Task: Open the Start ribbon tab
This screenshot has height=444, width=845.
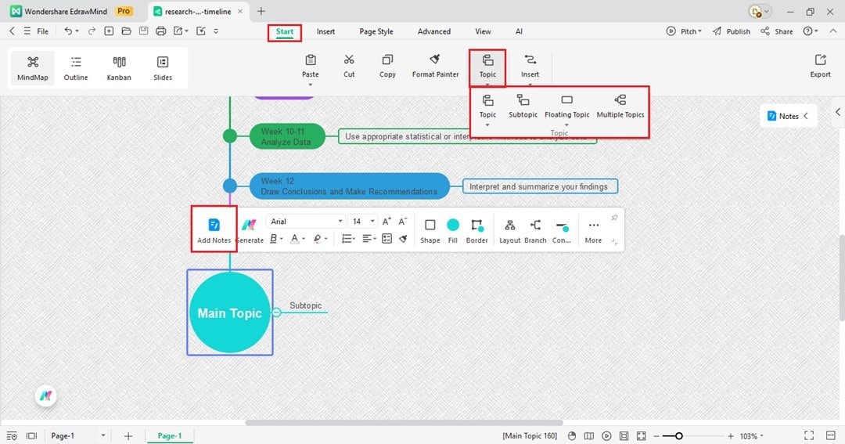Action: tap(285, 31)
